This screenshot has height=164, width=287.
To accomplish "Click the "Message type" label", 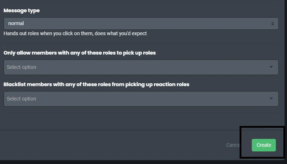I will 22,11.
